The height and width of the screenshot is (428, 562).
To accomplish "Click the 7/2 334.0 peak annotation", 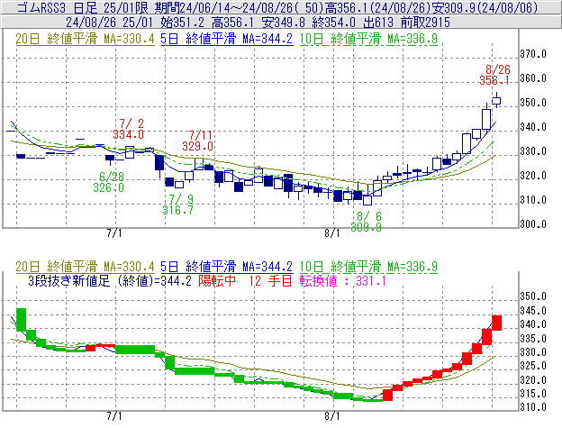I will coord(128,129).
